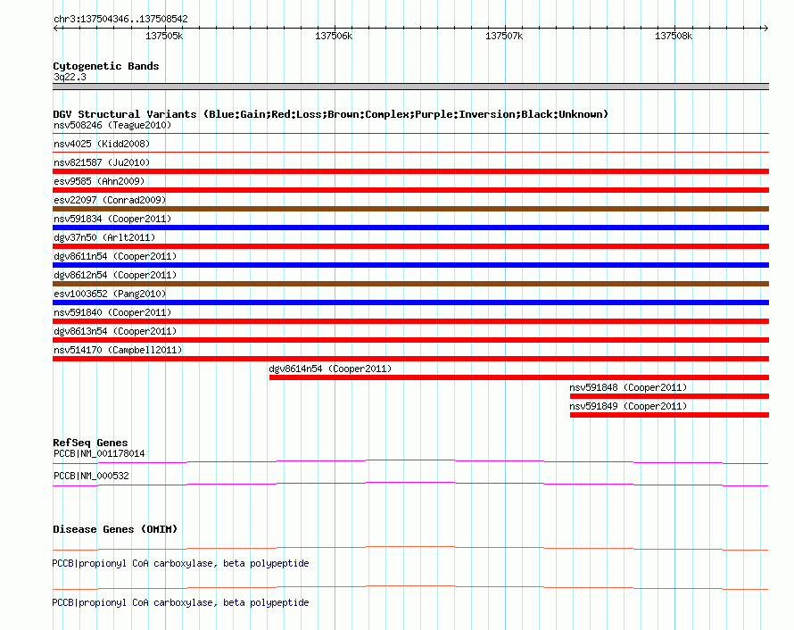This screenshot has width=794, height=630.
Task: Click the 137506k ruler marker
Action: pos(334,36)
